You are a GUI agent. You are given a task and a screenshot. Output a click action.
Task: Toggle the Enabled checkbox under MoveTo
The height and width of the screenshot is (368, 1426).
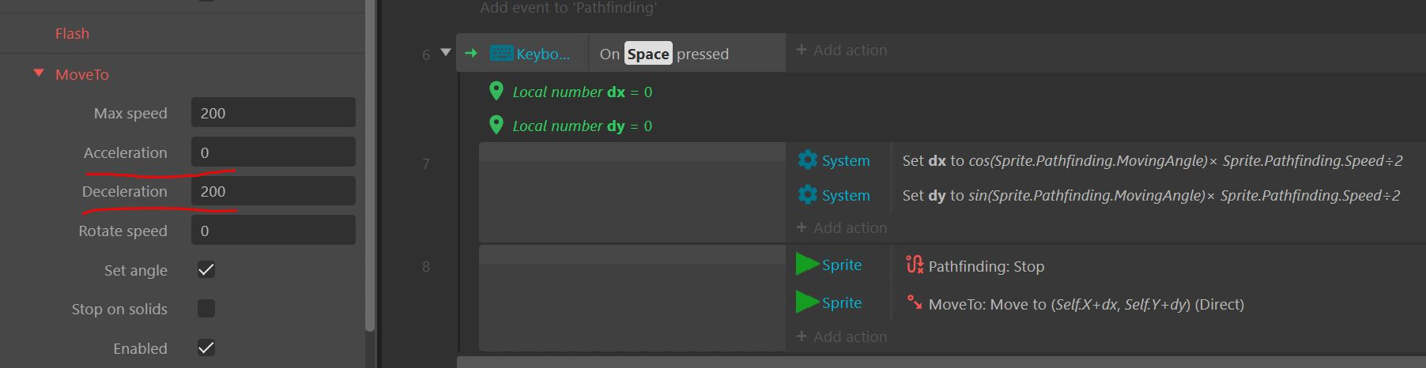(206, 347)
